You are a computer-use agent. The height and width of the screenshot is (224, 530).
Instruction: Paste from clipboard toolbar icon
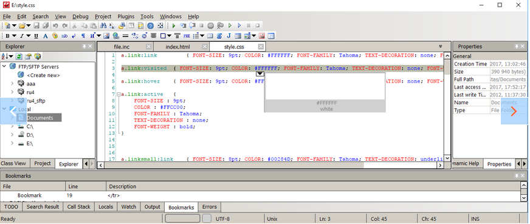tap(93, 25)
